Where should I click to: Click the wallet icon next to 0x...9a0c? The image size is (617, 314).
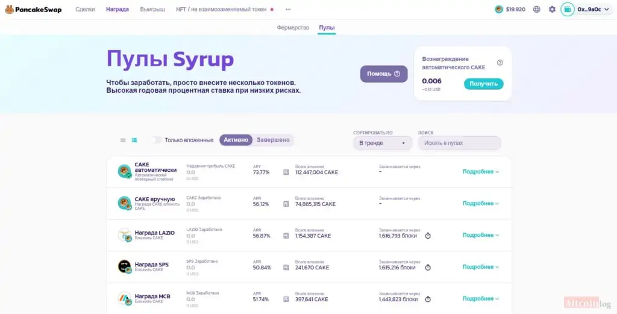(568, 9)
